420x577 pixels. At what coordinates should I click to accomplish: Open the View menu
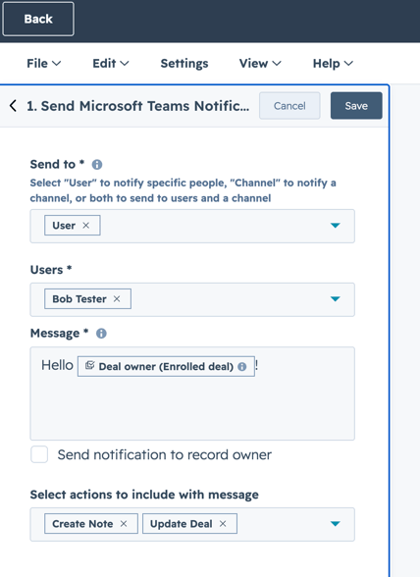[x=260, y=63]
